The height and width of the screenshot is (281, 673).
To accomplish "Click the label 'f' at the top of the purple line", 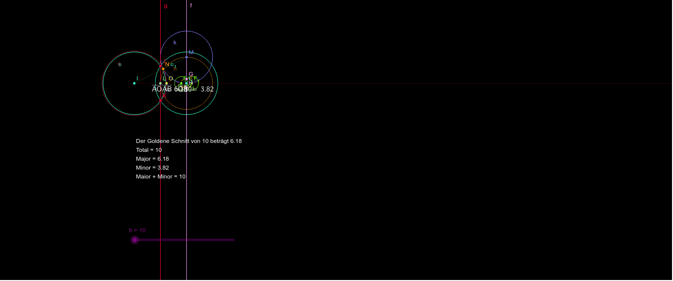I will (x=191, y=5).
